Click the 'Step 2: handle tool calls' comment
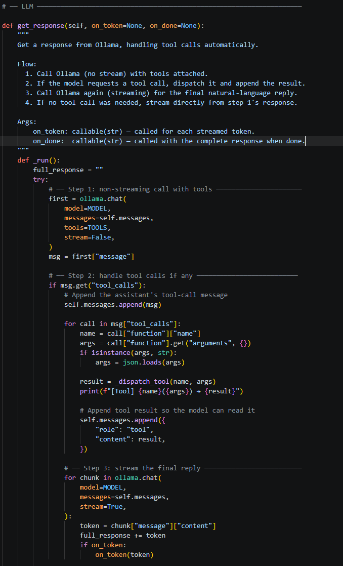 [x=173, y=276]
